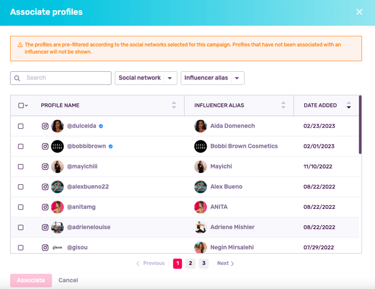
Task: Select the @adrienelouise row checkbox
Action: coord(21,227)
